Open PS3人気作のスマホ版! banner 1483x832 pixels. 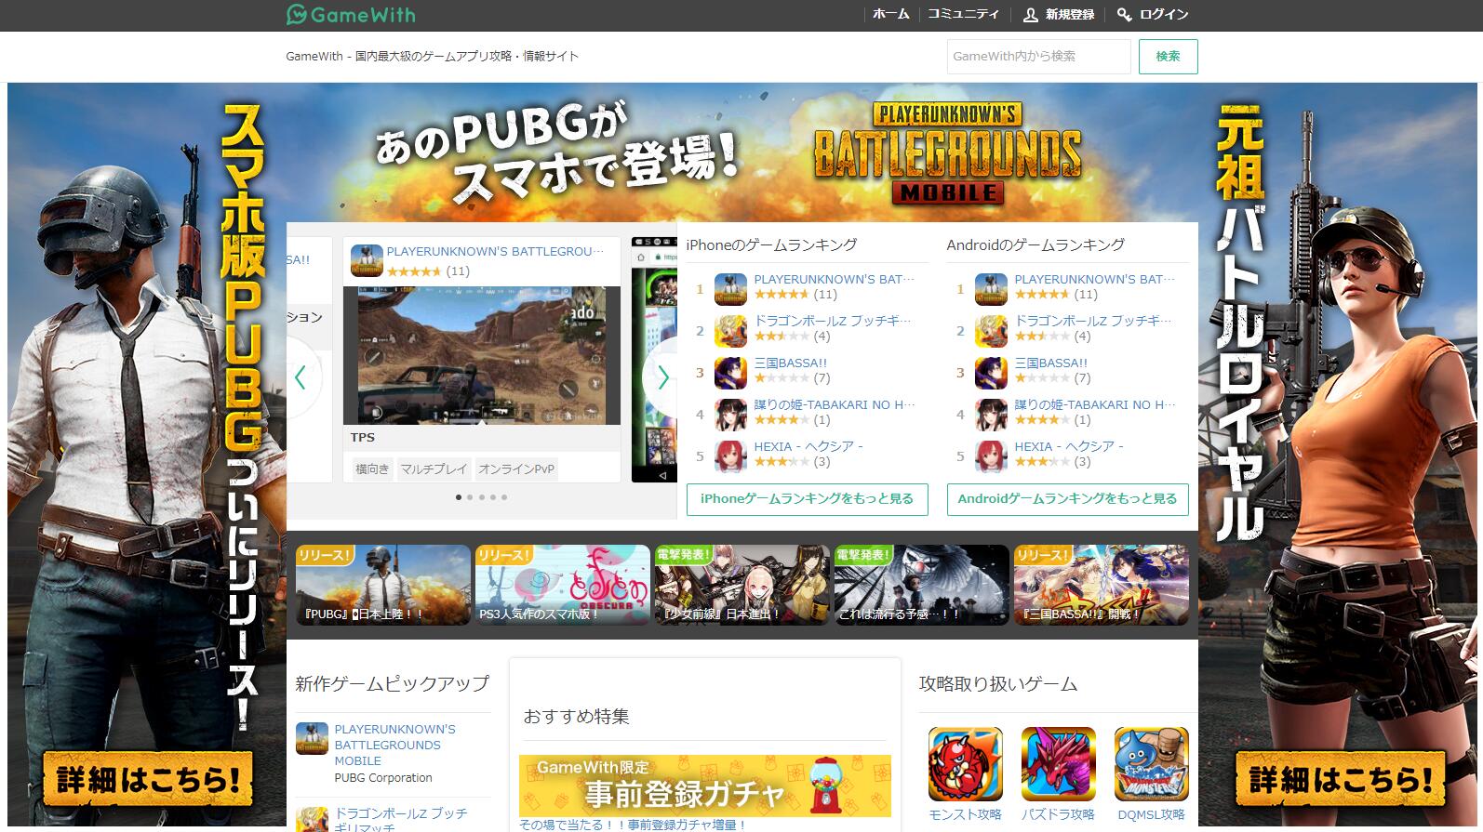(563, 585)
